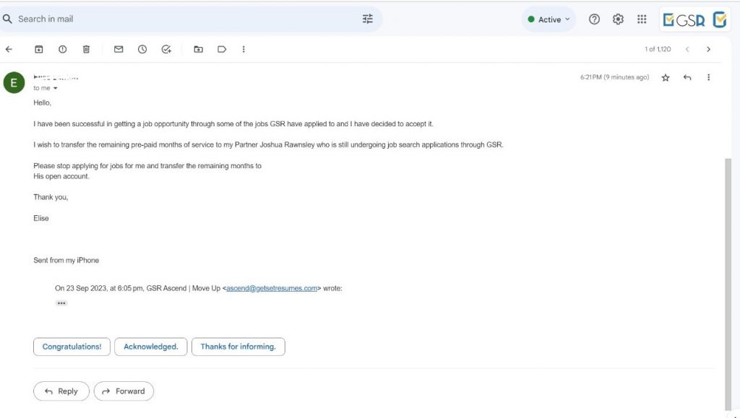This screenshot has width=740, height=418.
Task: Click the Reply button below the email
Action: tap(61, 391)
